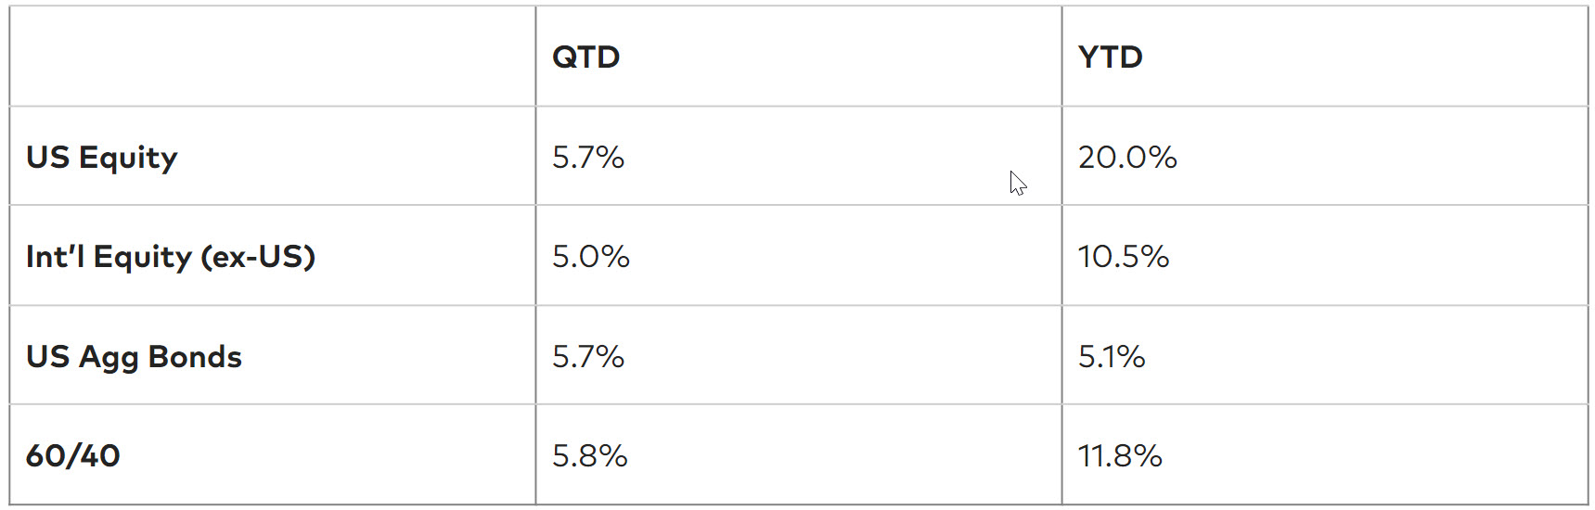Click the letters YTD in header
This screenshot has width=1595, height=510.
[1110, 57]
